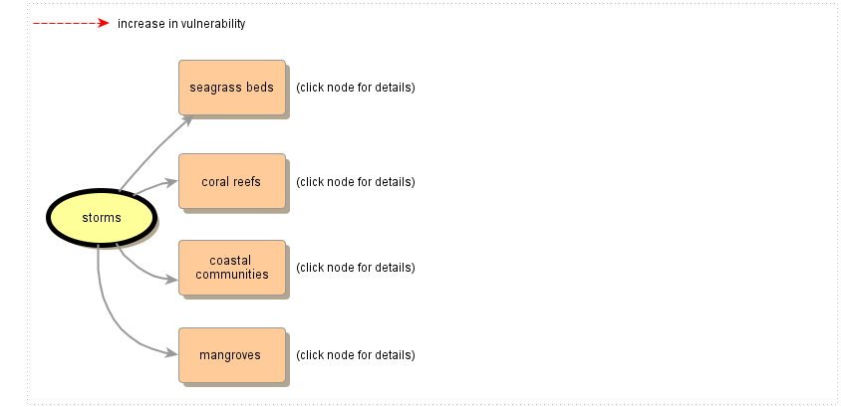
Task: Select the connector line from storms to coral reefs
Action: tap(149, 186)
